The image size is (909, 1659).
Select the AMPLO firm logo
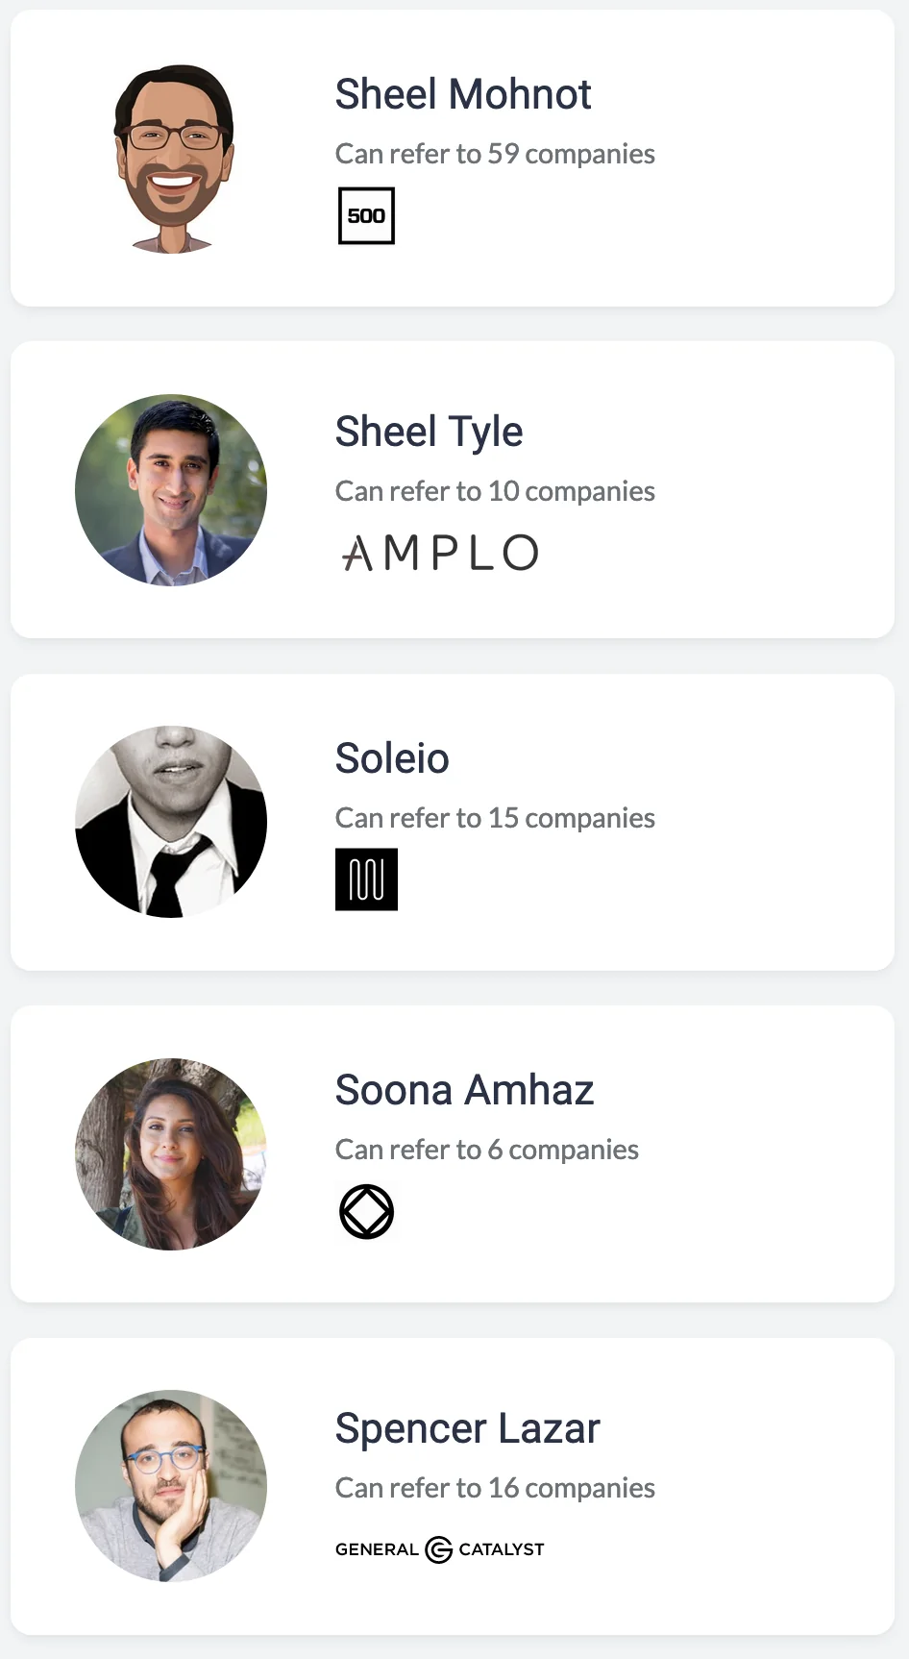438,552
